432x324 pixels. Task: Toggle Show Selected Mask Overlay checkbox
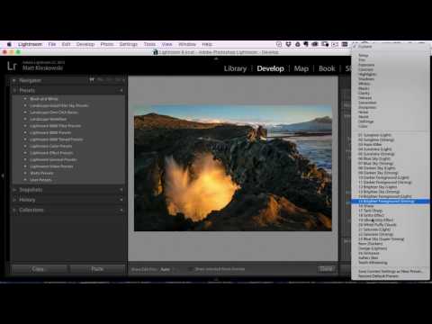(191, 269)
